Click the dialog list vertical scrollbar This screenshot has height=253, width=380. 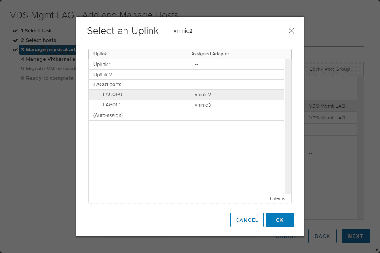pyautogui.click(x=288, y=126)
